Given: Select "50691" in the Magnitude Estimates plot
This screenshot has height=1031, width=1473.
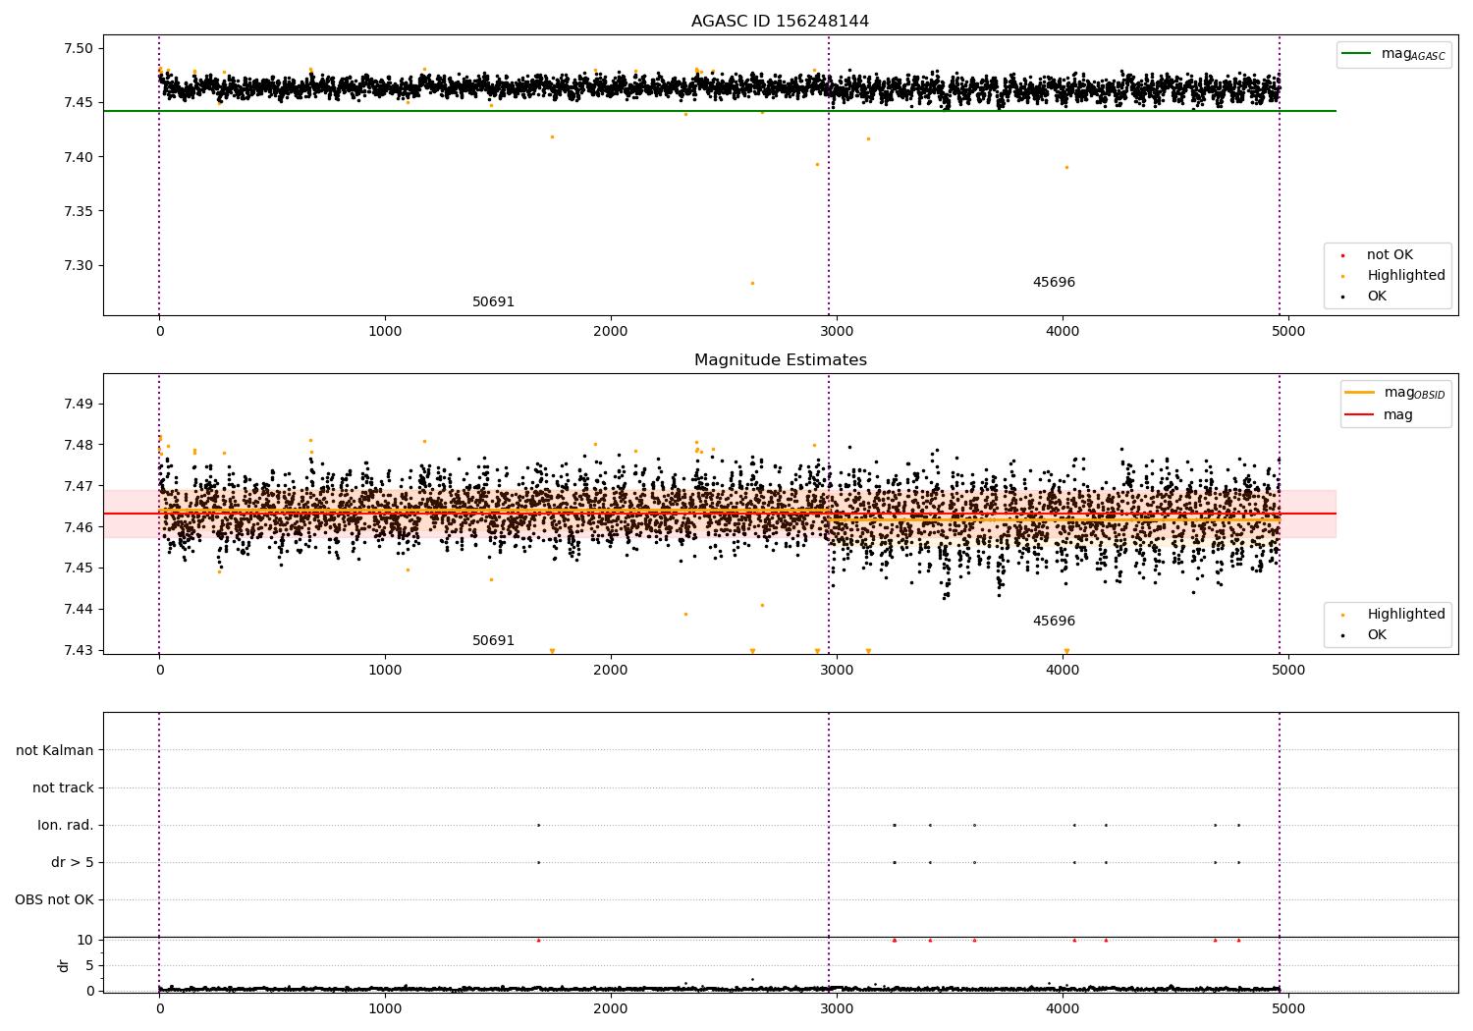Looking at the screenshot, I should point(493,641).
